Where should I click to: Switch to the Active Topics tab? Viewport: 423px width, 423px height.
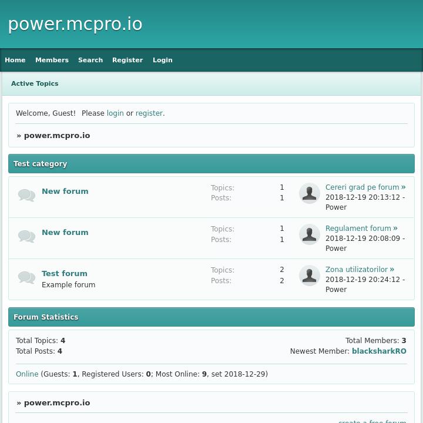coord(35,83)
